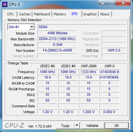Click the XMP-2666 frequency 1333 MHz cell

pos(89,72)
